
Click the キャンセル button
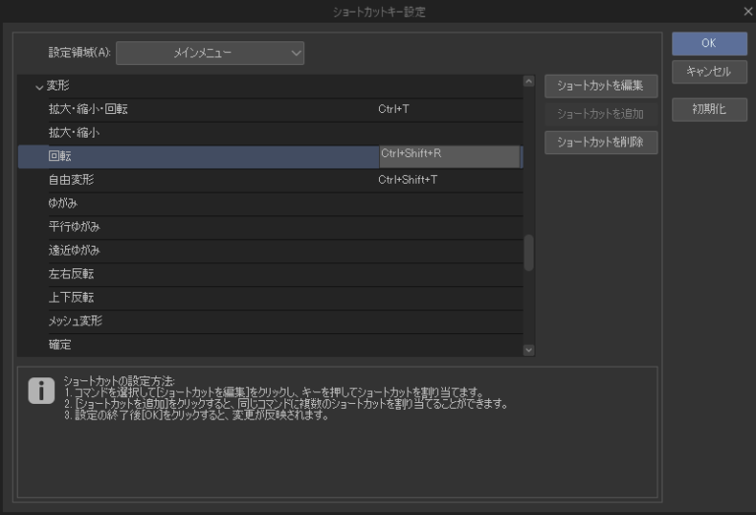pyautogui.click(x=709, y=72)
